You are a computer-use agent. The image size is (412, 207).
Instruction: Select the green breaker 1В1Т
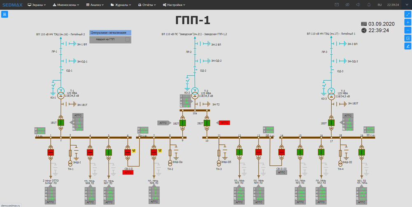click(61, 123)
